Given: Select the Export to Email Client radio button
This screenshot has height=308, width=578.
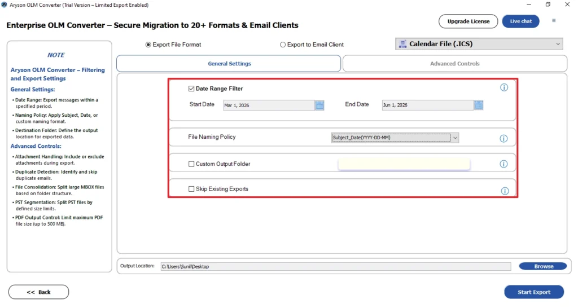Looking at the screenshot, I should pyautogui.click(x=283, y=45).
